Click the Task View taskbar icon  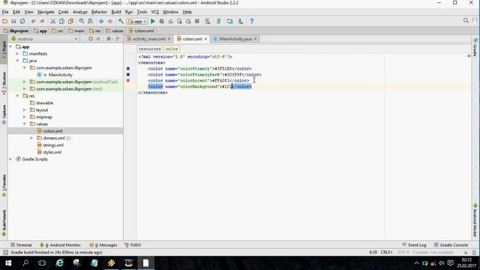pos(42,263)
